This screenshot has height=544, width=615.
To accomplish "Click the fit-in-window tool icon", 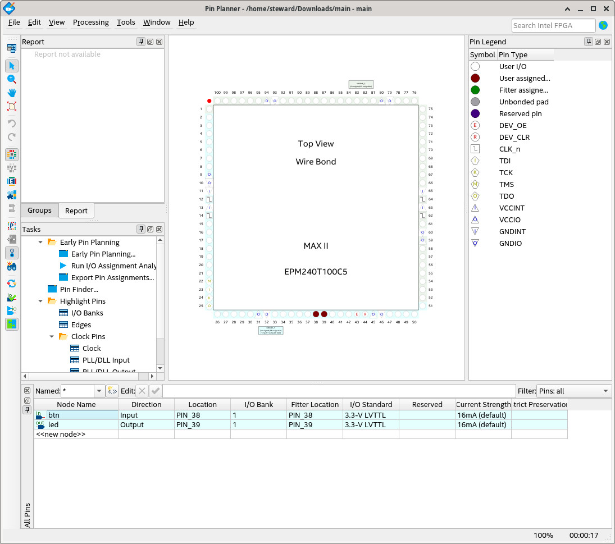I will point(12,106).
